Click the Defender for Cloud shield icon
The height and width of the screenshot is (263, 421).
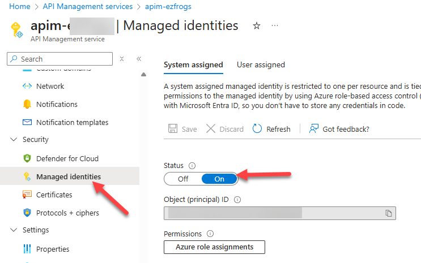(x=27, y=158)
